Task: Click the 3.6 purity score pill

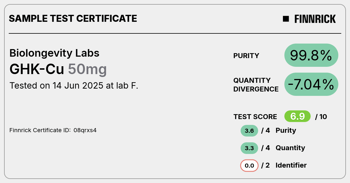Action: click(249, 131)
